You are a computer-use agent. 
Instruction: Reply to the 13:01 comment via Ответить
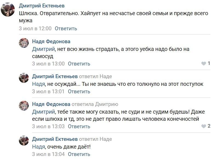(x=79, y=91)
